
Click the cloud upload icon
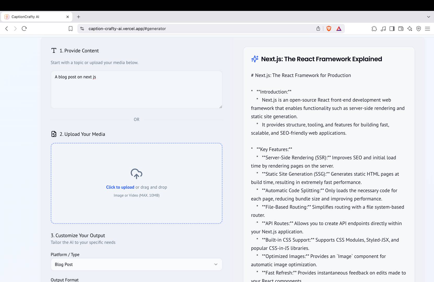click(x=136, y=174)
